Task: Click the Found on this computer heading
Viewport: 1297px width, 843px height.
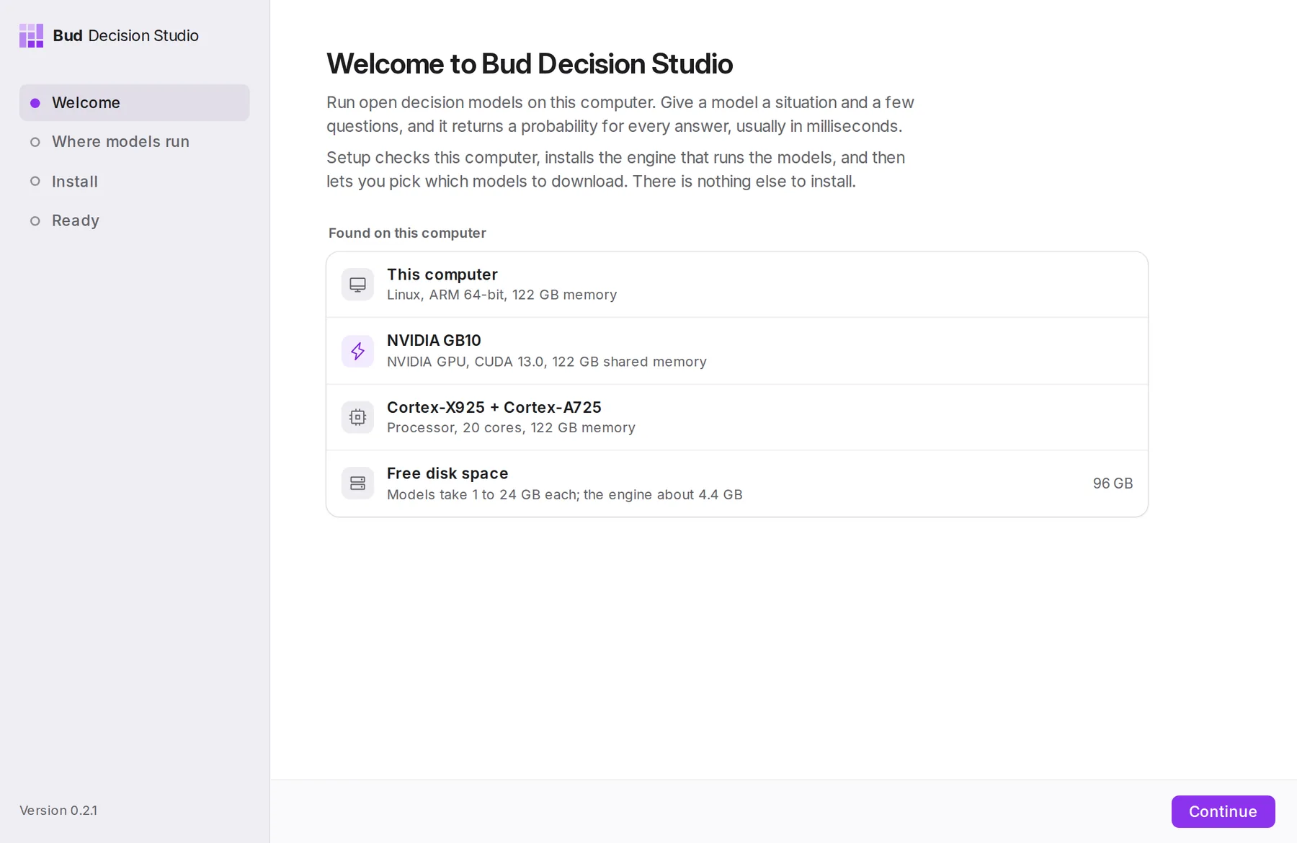Action: pyautogui.click(x=407, y=233)
